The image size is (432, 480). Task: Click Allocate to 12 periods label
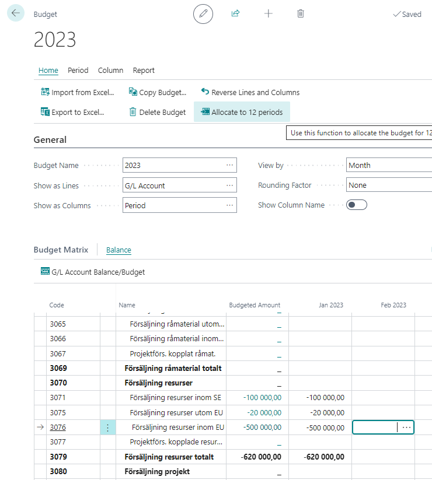[x=247, y=113]
